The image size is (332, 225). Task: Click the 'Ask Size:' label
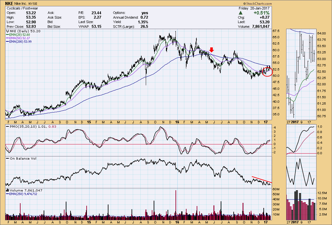[x=55, y=17]
